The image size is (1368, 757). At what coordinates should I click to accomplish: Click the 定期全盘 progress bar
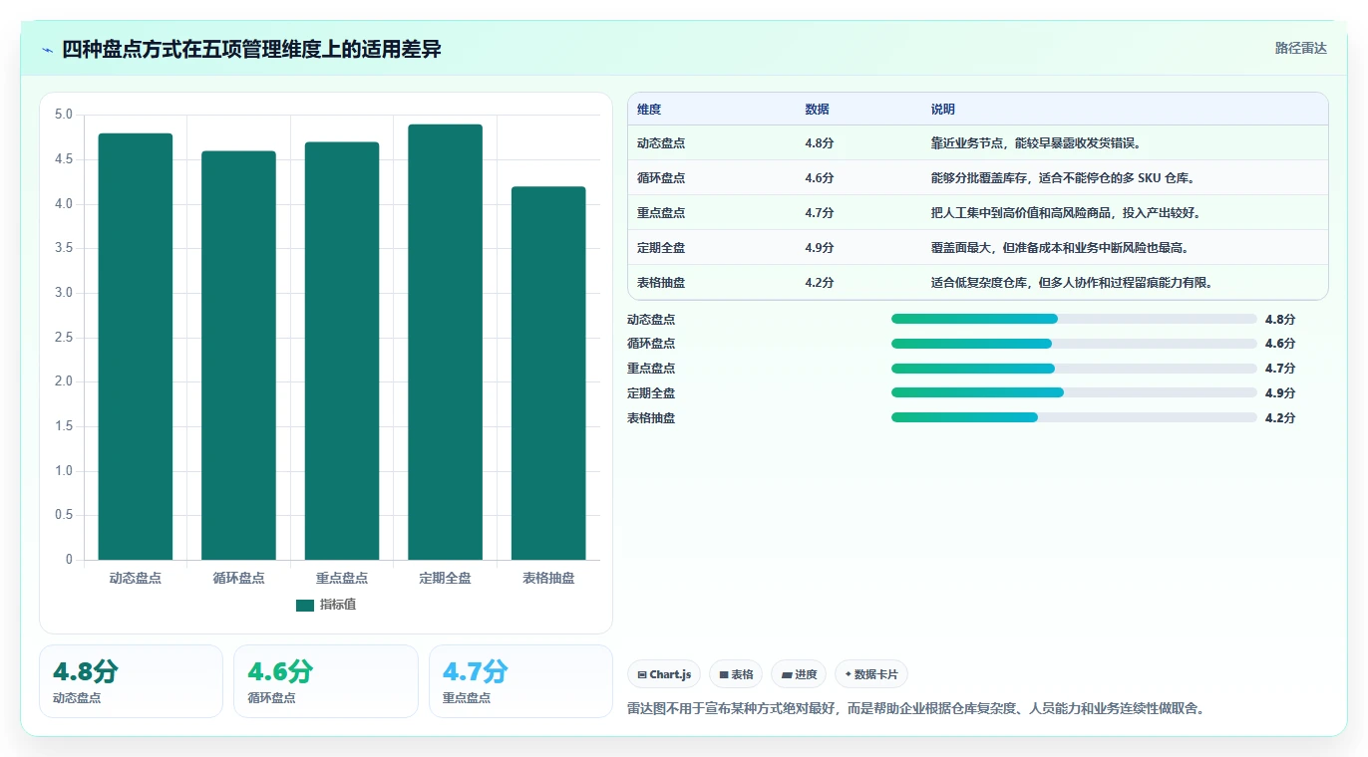click(x=1074, y=392)
